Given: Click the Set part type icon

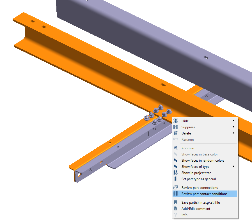Looking at the screenshot, I should coord(175,179).
